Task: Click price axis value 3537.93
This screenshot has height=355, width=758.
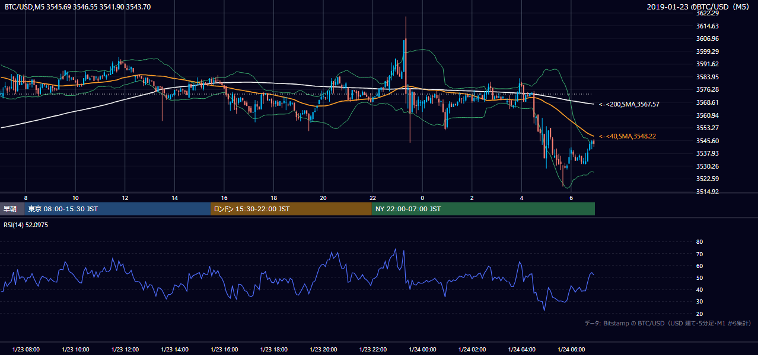Action: click(x=708, y=153)
